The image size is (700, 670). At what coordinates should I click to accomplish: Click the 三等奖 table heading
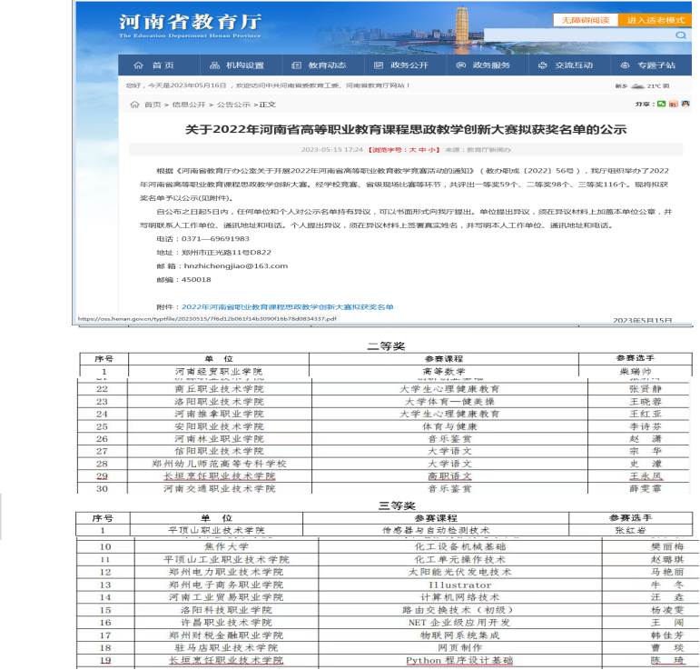[x=397, y=505]
